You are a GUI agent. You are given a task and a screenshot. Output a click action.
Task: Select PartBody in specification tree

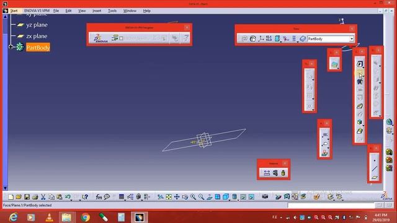click(x=38, y=47)
